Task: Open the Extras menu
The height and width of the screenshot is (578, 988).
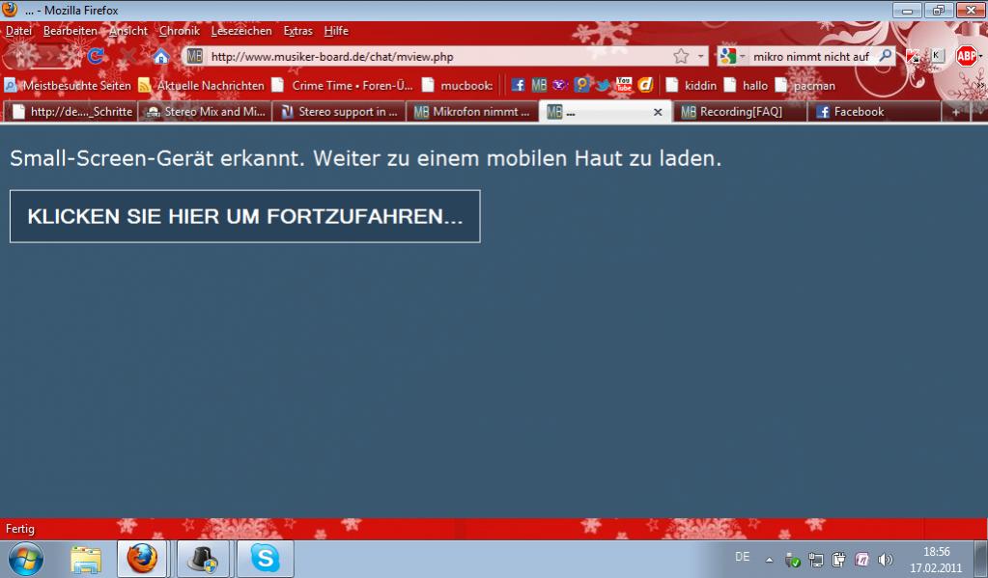Action: click(x=298, y=31)
